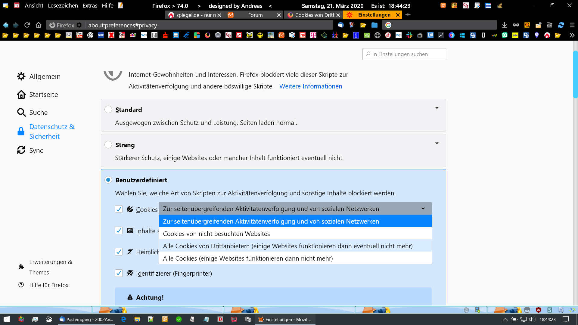Select the Streng protection radio button
The height and width of the screenshot is (325, 578).
[x=108, y=145]
